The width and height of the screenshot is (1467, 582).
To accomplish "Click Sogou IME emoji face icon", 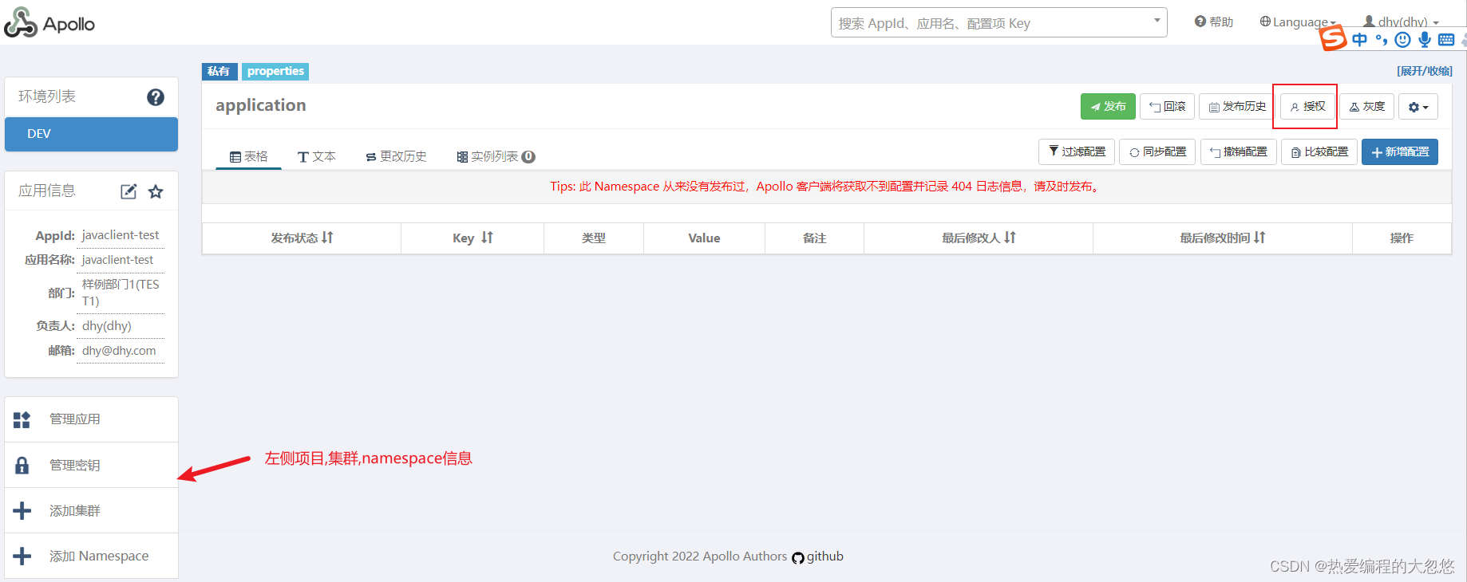I will tap(1402, 40).
